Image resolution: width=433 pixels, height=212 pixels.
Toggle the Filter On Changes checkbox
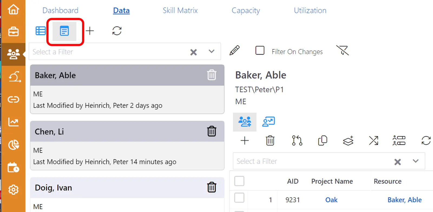260,51
